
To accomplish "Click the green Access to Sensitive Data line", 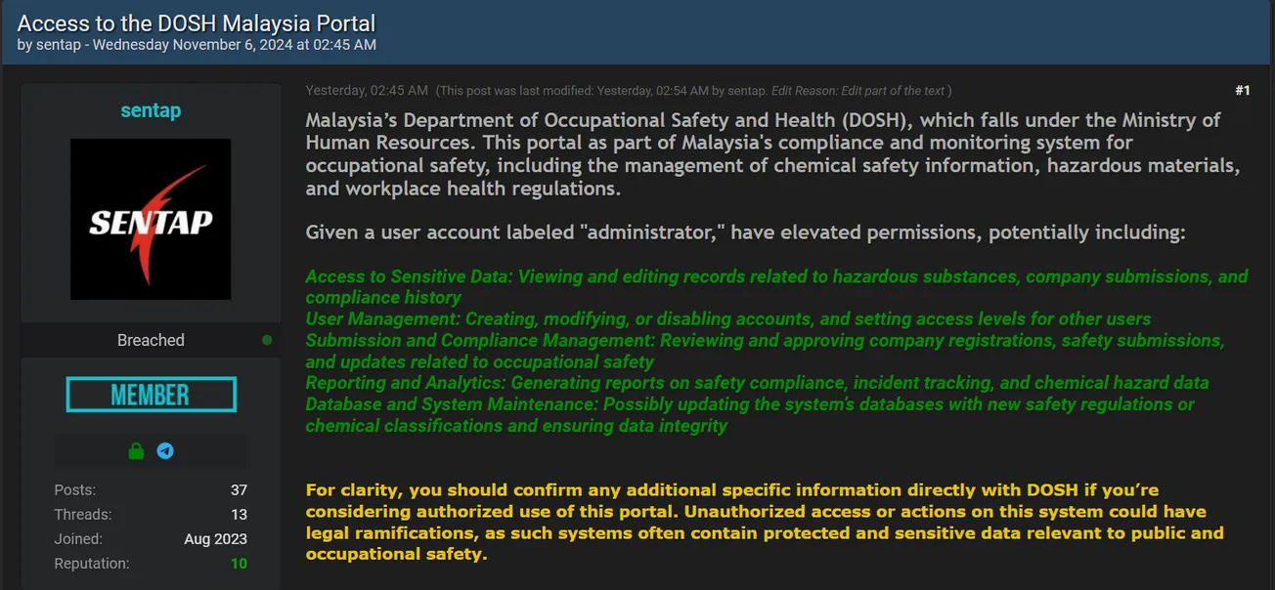I will [x=776, y=277].
